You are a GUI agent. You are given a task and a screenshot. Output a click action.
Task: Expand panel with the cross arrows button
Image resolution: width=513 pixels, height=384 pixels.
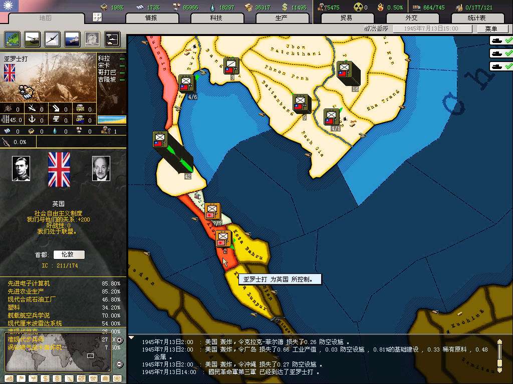click(x=97, y=17)
